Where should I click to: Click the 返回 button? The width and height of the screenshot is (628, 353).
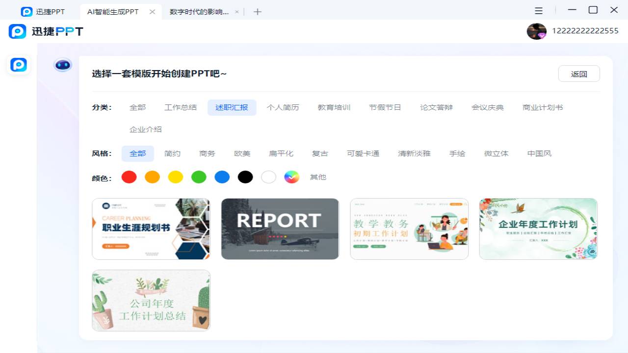(x=579, y=73)
